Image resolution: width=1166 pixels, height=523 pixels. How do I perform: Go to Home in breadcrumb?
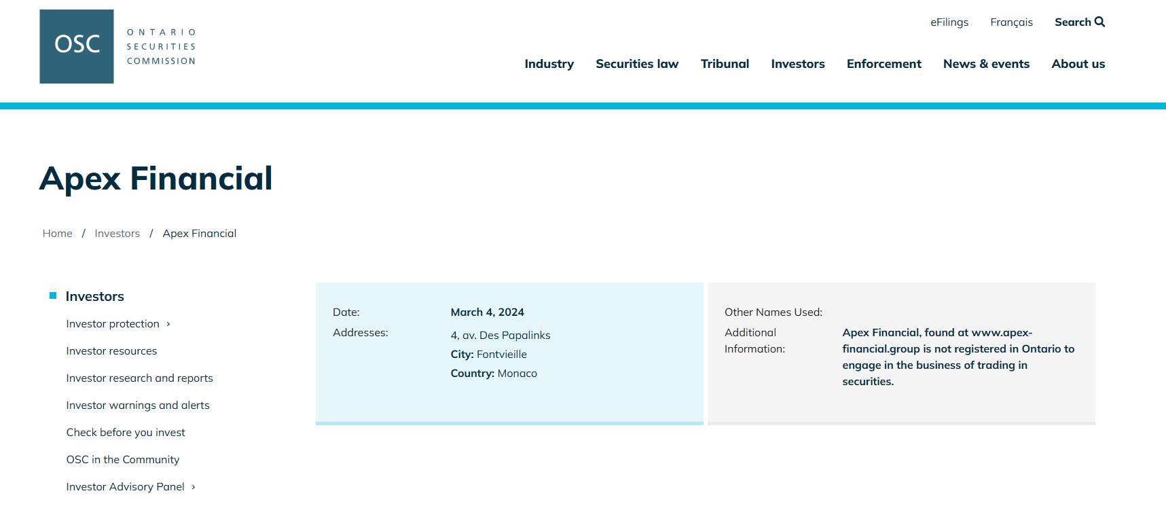point(57,234)
